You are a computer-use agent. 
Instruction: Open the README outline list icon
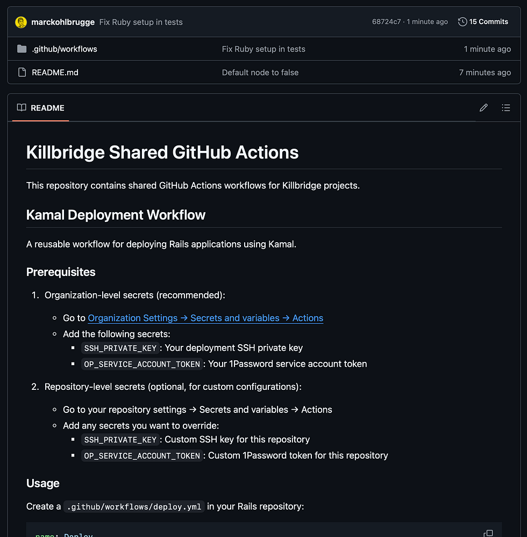(505, 108)
